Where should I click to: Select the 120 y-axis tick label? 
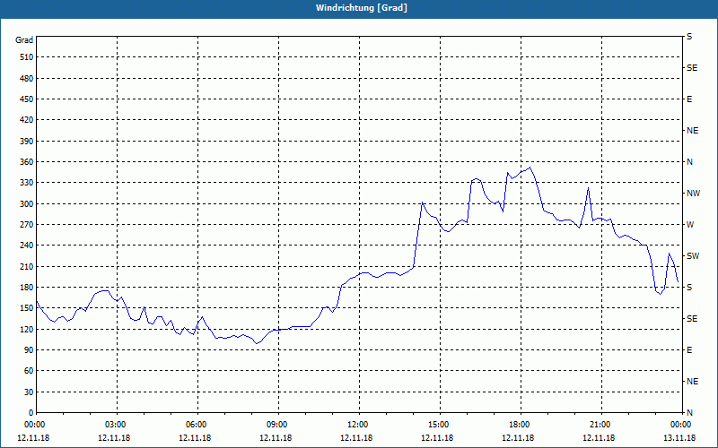coord(27,329)
